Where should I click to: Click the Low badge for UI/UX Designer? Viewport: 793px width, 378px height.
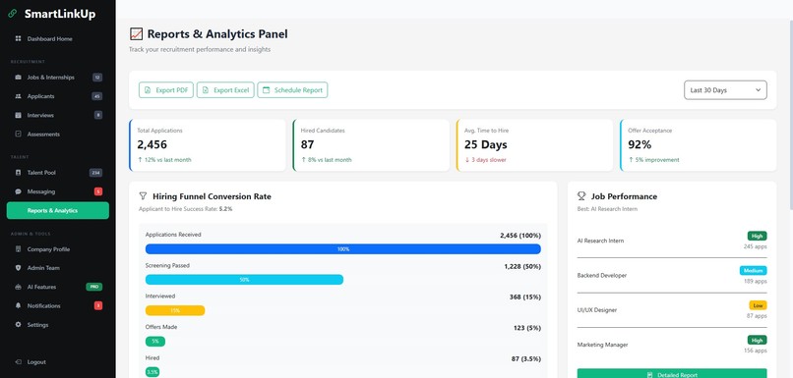[758, 305]
